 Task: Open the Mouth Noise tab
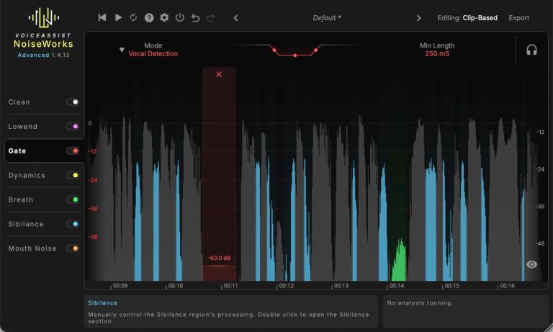(32, 248)
